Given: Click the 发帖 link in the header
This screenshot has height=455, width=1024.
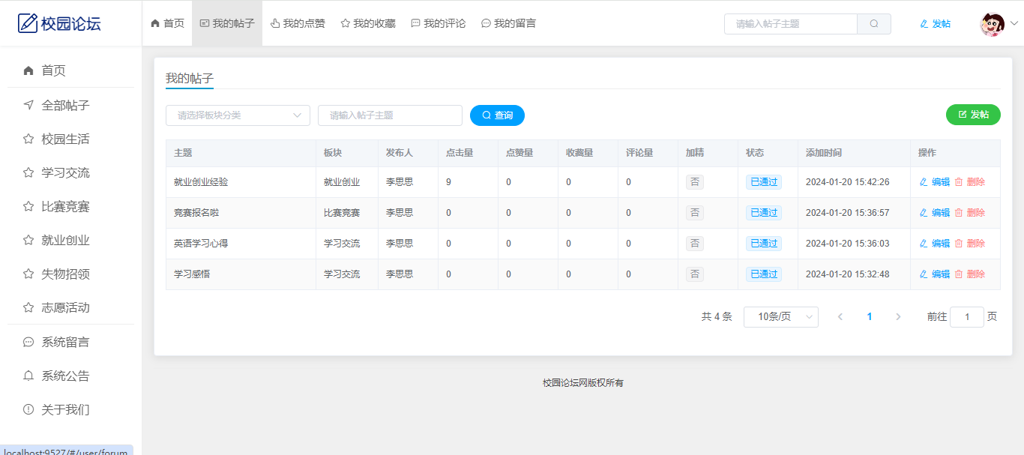Looking at the screenshot, I should click(x=935, y=24).
